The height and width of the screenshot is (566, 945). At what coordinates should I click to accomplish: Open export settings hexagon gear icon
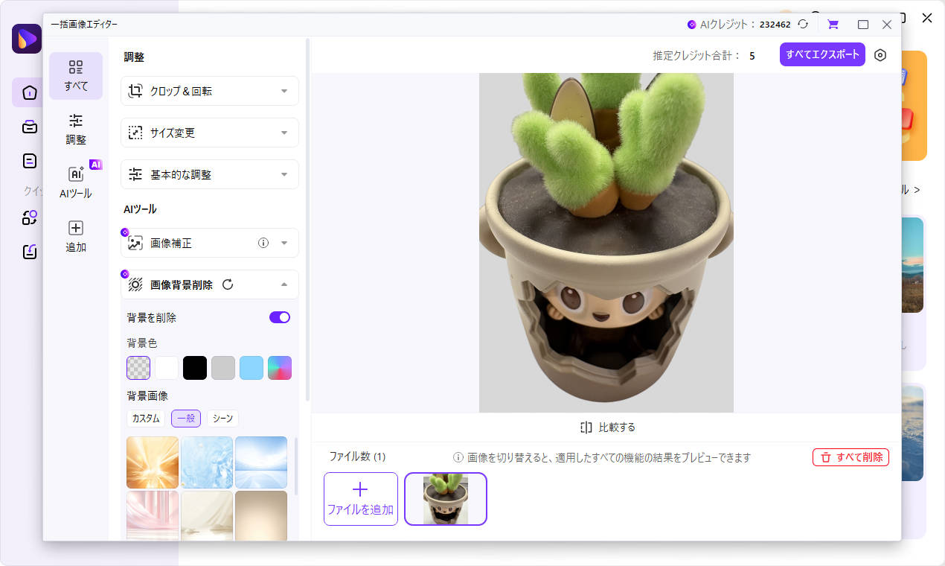[x=880, y=55]
